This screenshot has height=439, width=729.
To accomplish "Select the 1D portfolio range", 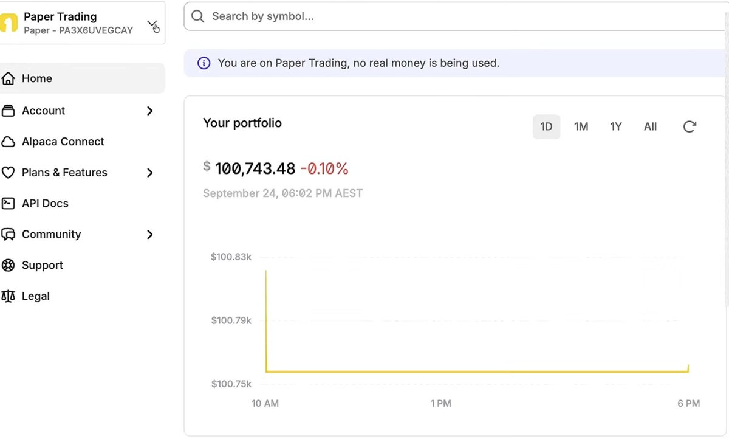I will [x=547, y=126].
